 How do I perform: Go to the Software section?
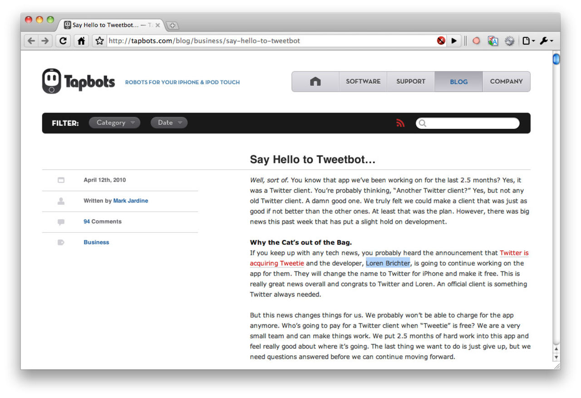tap(363, 82)
